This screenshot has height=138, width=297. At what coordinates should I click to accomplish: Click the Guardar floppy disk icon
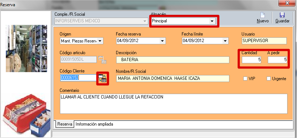[x=282, y=15]
